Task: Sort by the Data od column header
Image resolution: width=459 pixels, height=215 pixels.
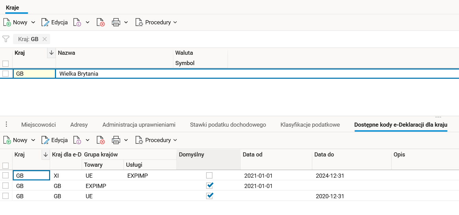Action: [x=253, y=155]
